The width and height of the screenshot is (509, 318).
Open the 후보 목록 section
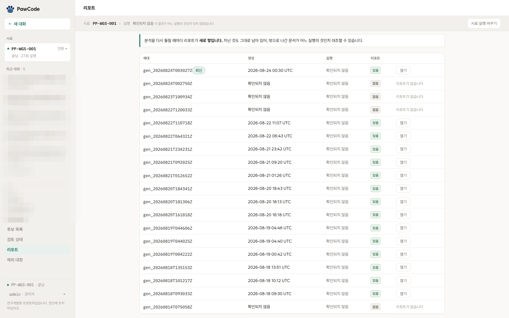(37, 229)
